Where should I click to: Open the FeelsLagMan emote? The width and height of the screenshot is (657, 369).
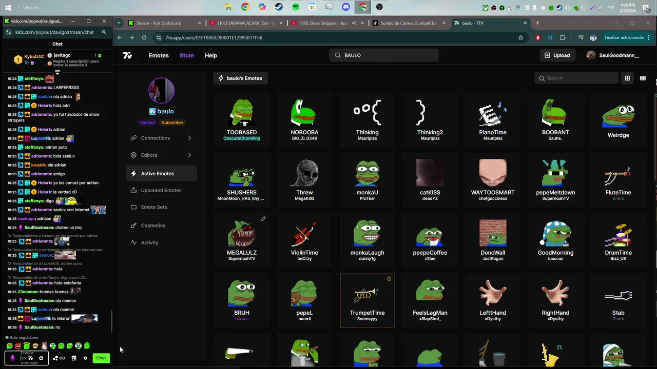[x=430, y=300]
